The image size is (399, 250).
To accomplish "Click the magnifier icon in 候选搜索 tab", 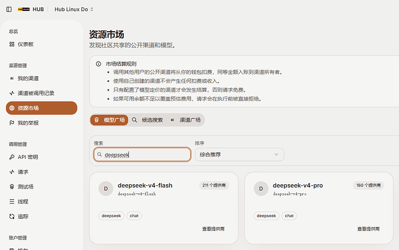I will point(134,120).
